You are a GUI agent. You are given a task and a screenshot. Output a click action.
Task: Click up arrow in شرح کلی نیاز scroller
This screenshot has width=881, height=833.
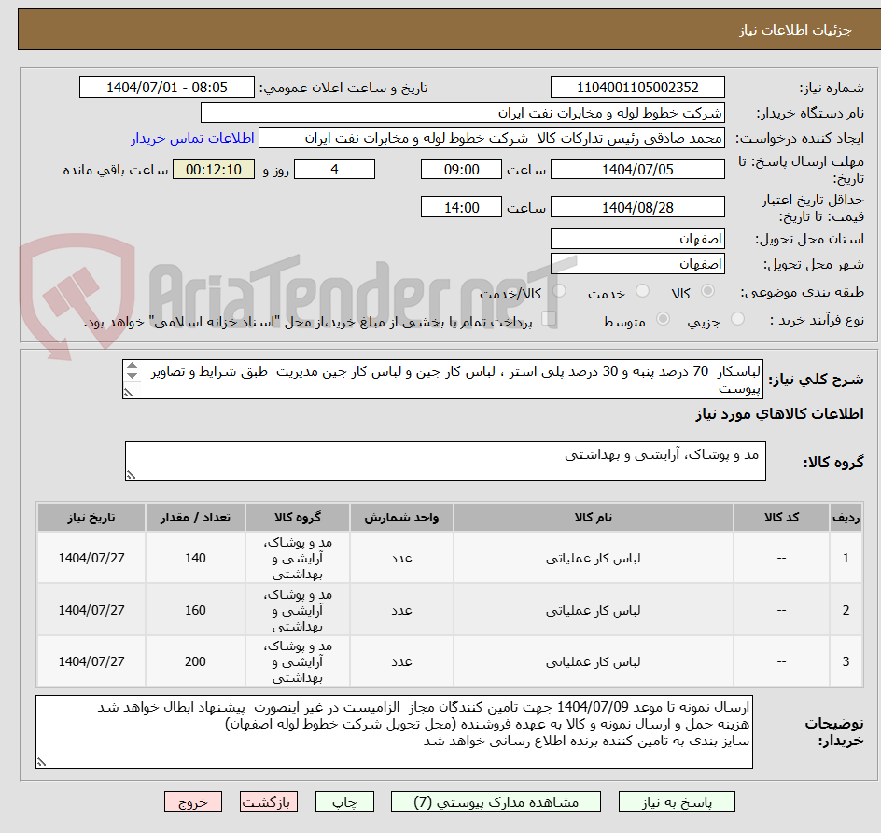tap(132, 366)
